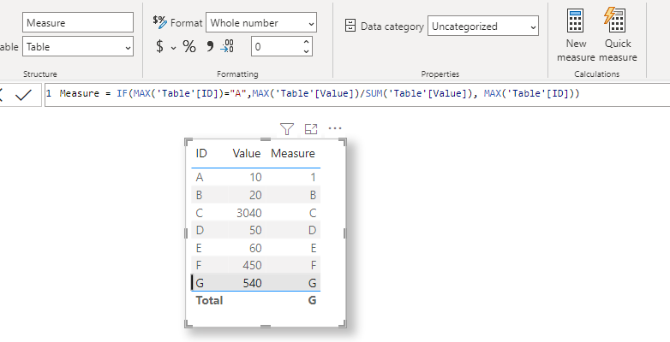
Task: Click measure cell 1 in row A
Action: [314, 177]
